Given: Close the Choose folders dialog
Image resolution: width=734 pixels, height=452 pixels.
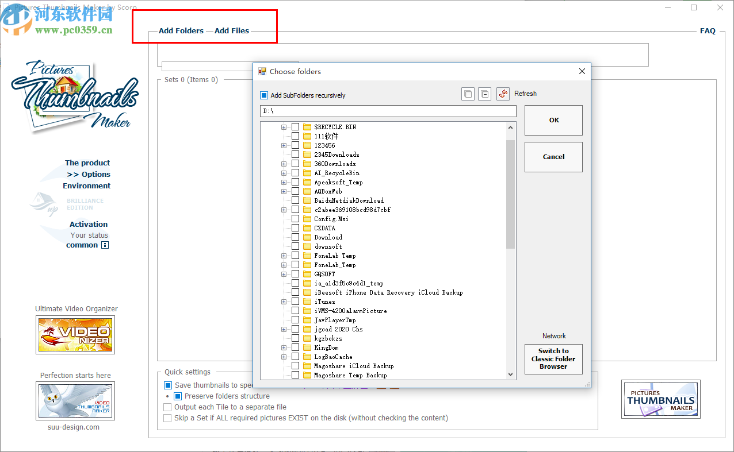Looking at the screenshot, I should pos(582,71).
